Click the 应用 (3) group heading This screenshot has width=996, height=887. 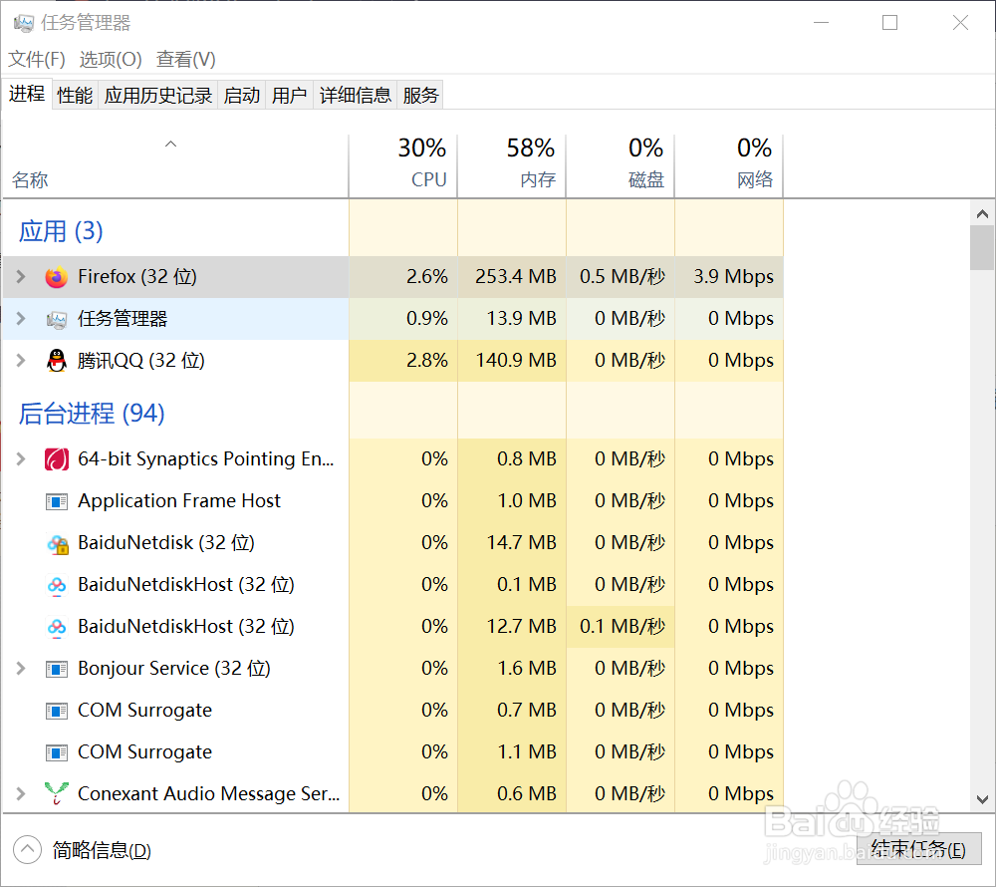click(61, 231)
